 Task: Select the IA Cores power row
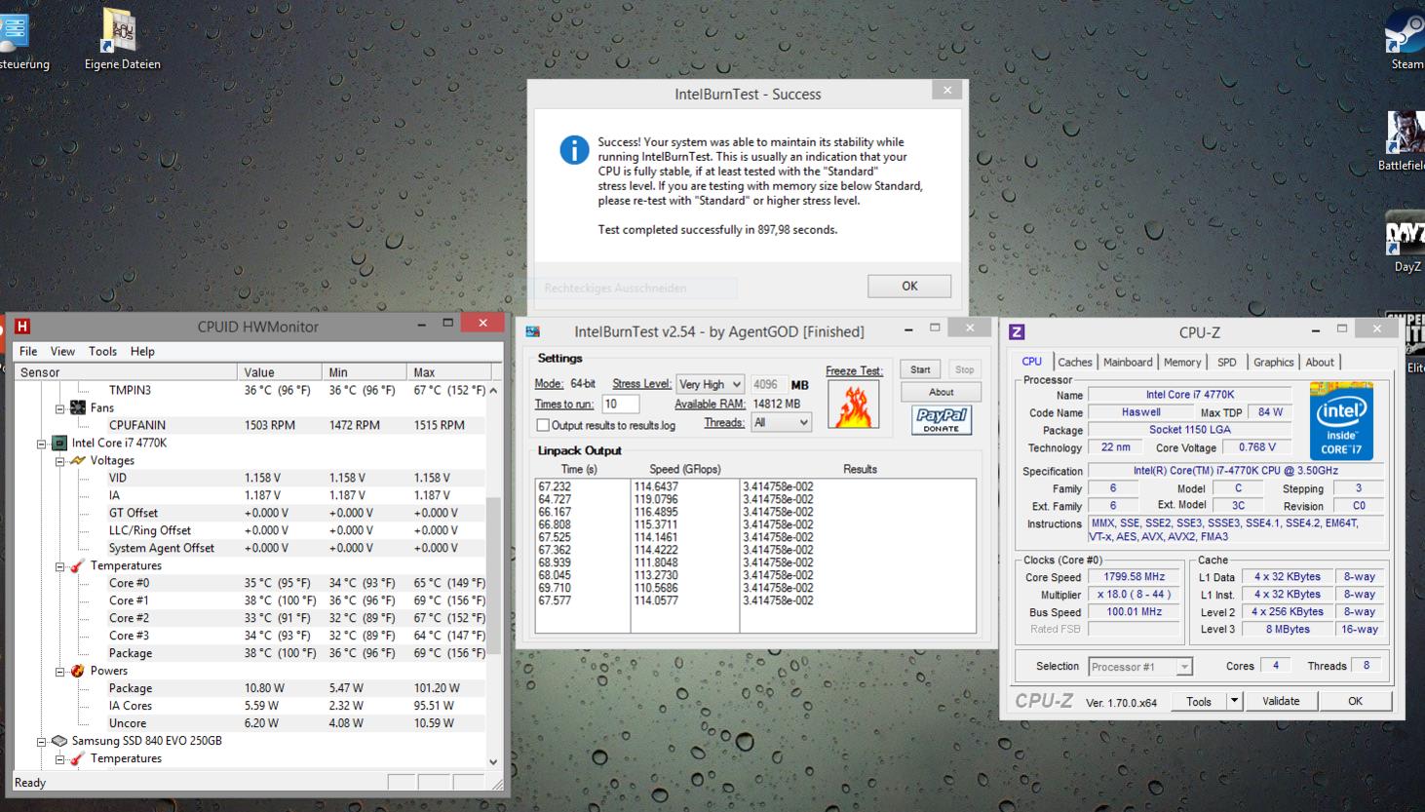coord(250,706)
